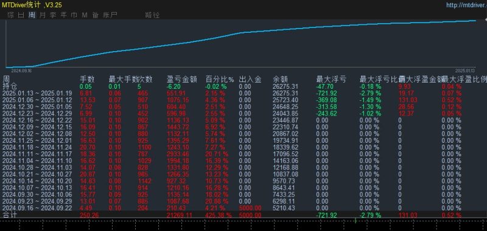487x231 pixels.
Task: Switch to the 日 daily tab
Action: click(21, 15)
